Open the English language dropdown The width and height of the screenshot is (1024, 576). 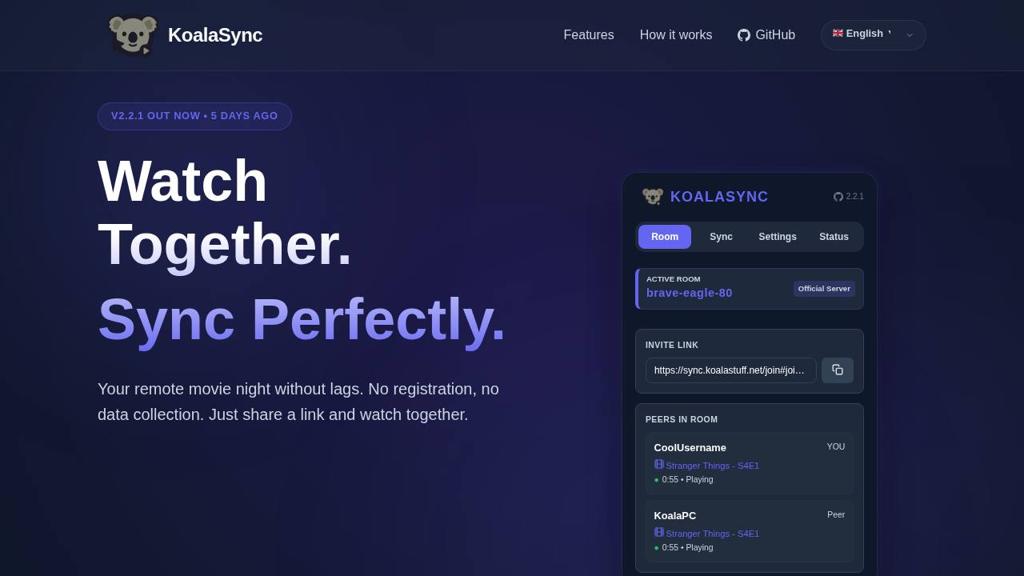click(x=874, y=35)
